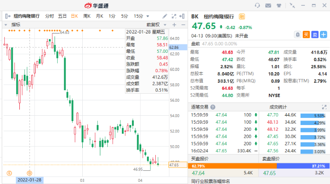Open the help icon beside 逐笔交易

pyautogui.click(x=213, y=107)
